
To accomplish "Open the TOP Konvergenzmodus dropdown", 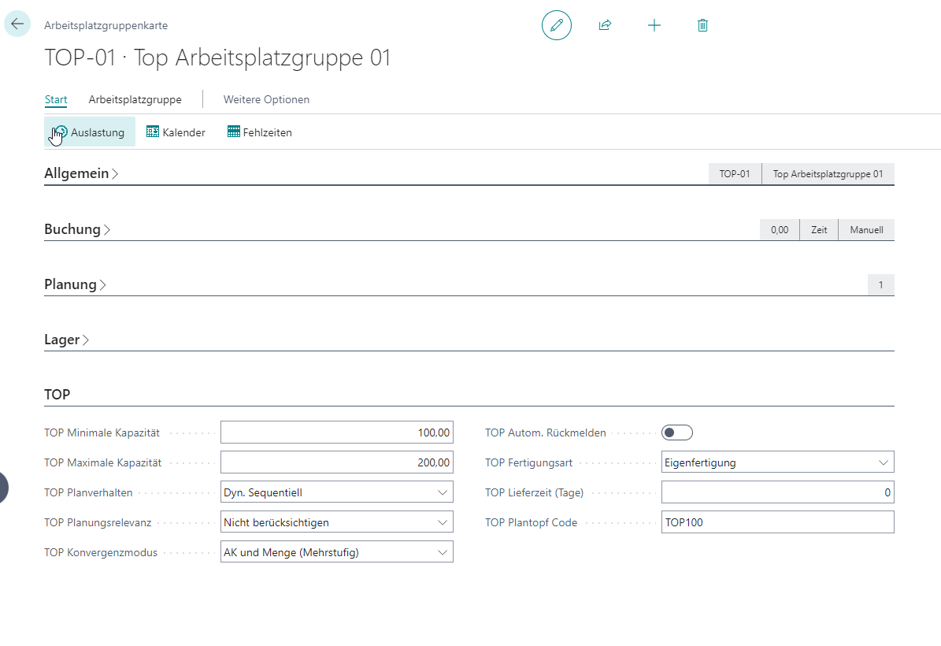I will [x=337, y=552].
